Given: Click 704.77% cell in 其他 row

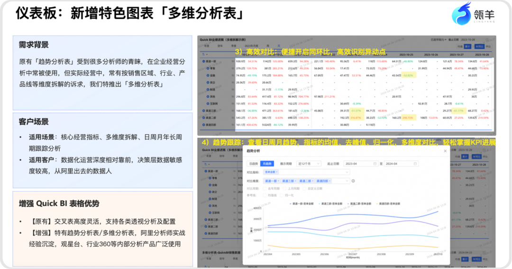Looking at the screenshot, I should (303, 96).
